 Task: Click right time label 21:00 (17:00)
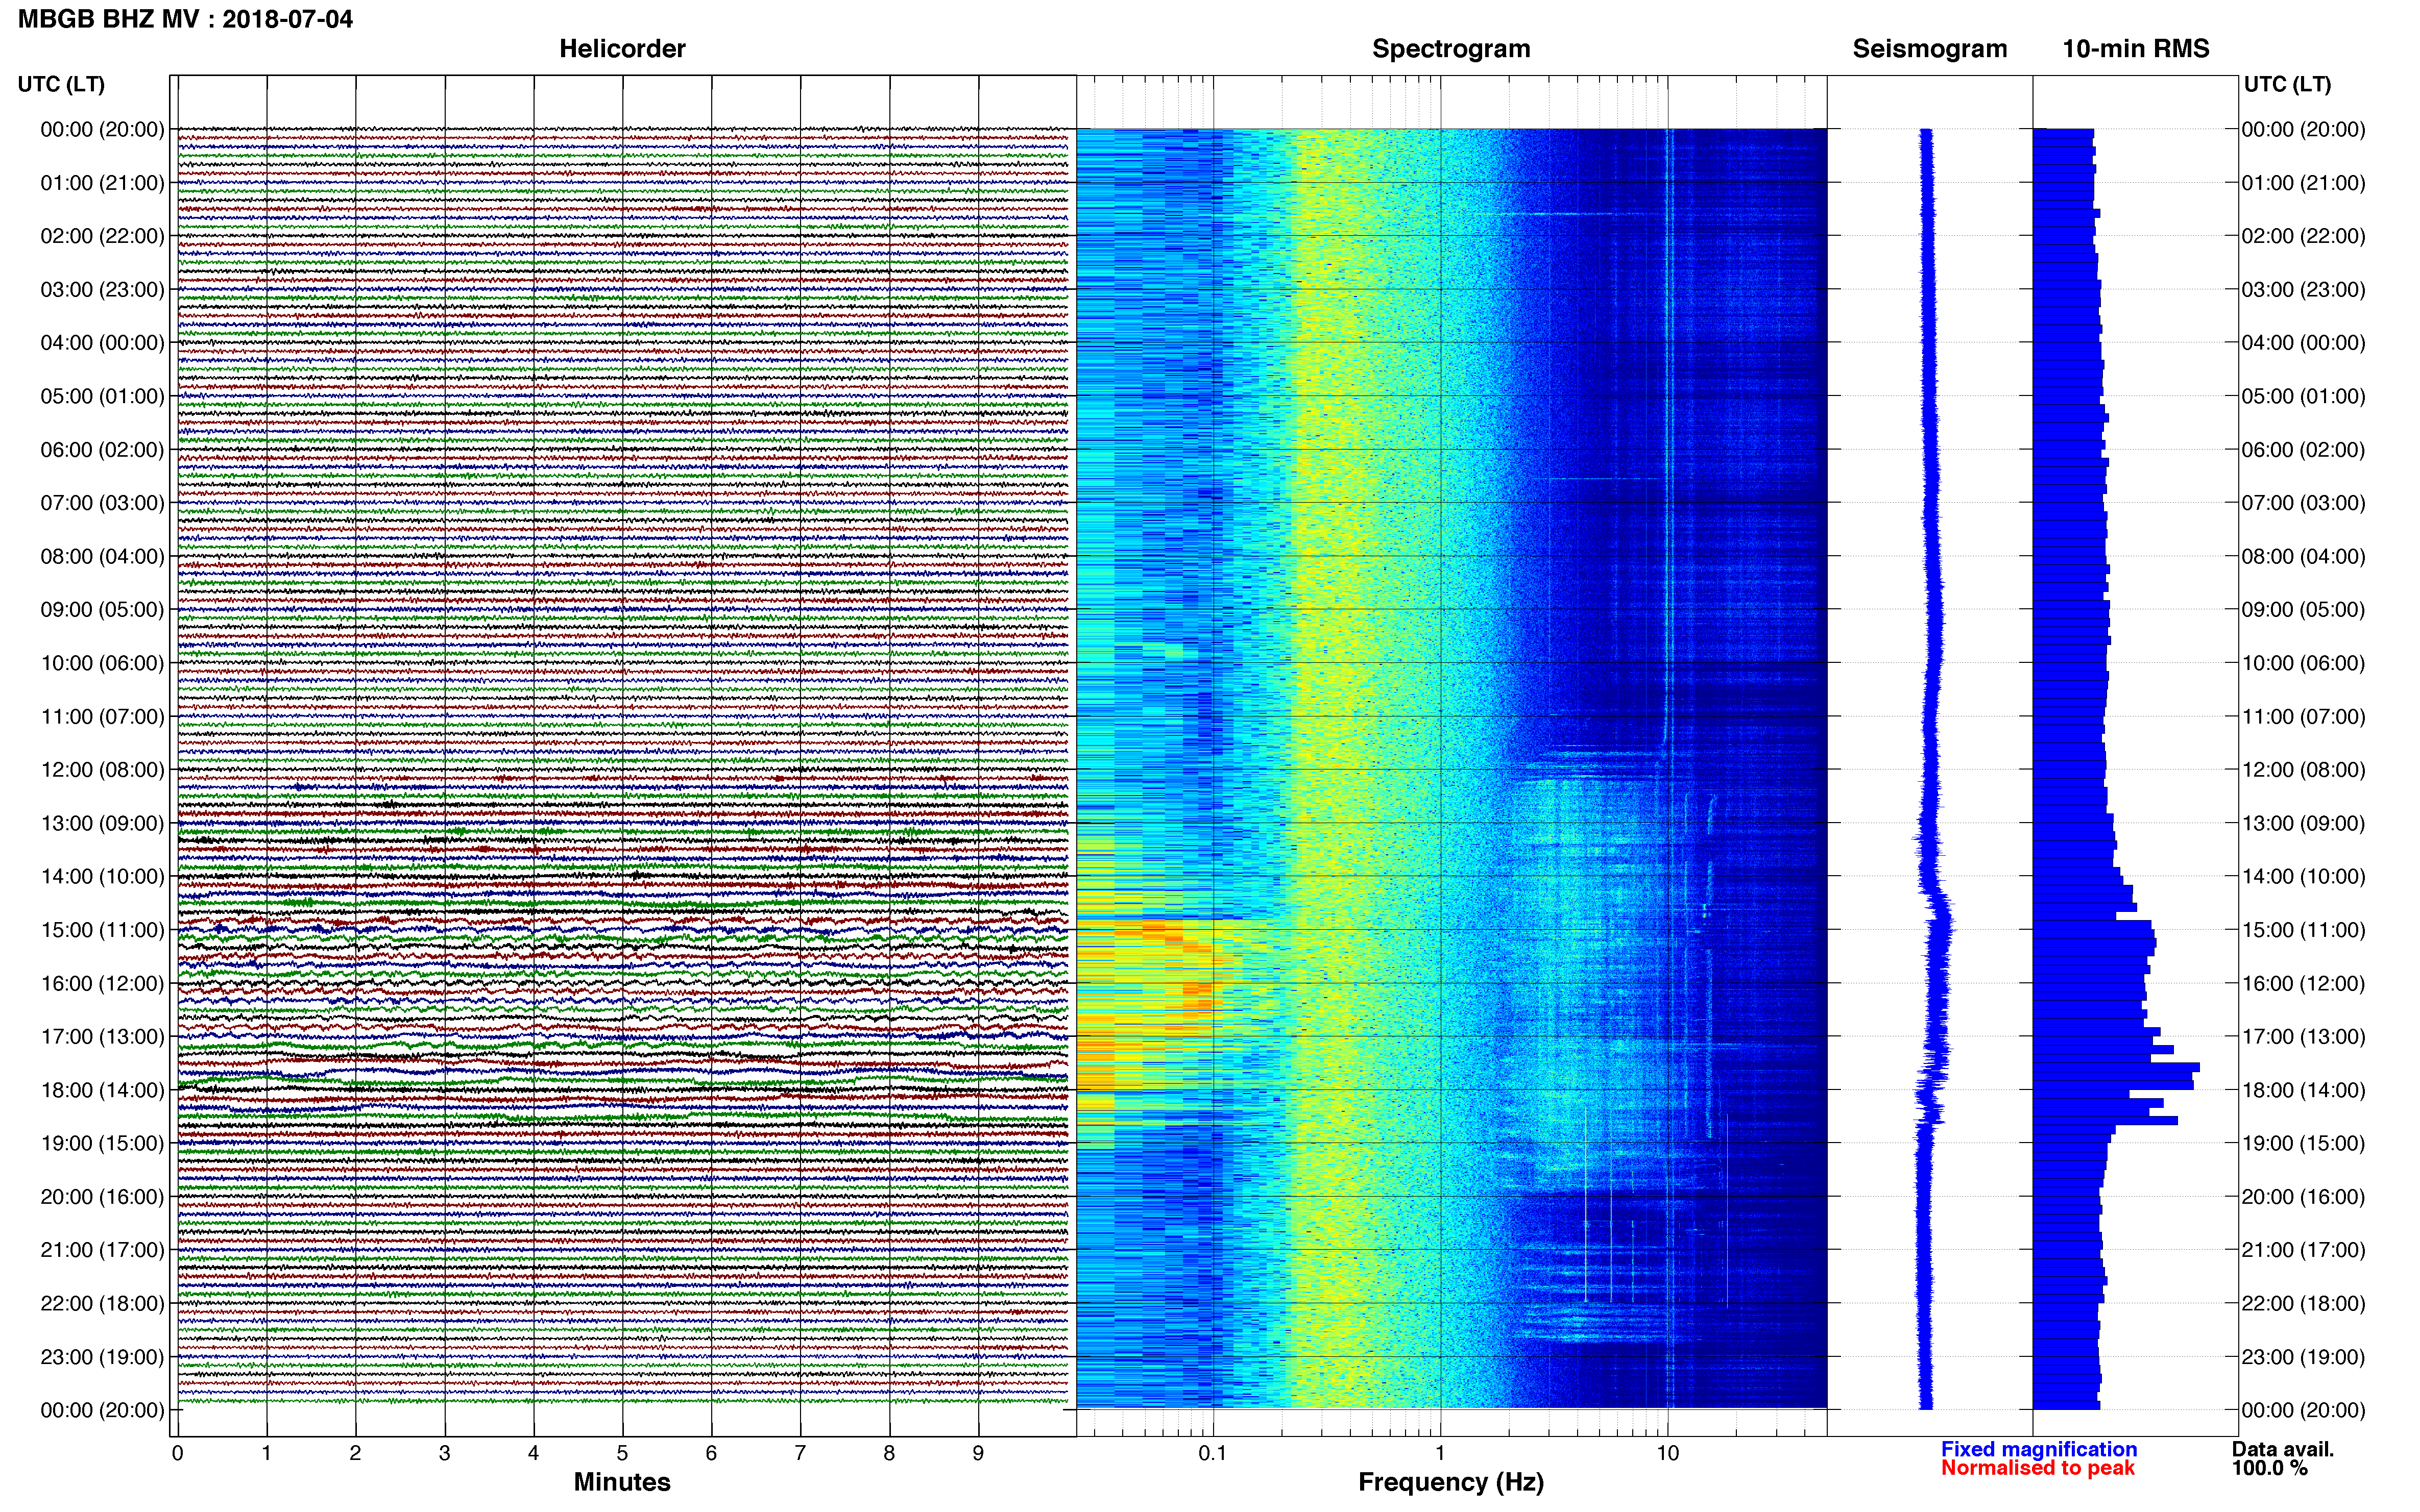coord(2304,1250)
